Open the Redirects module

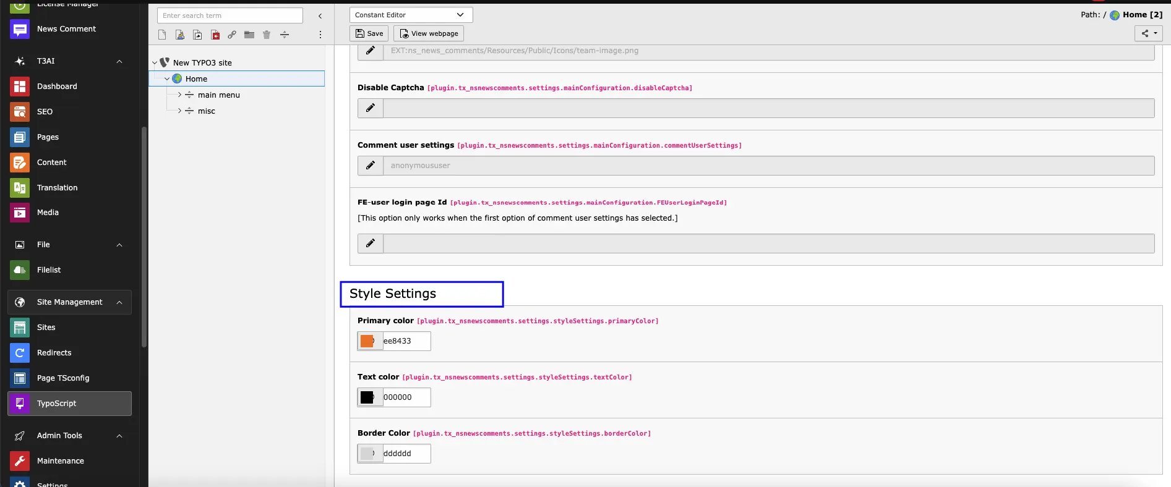54,353
